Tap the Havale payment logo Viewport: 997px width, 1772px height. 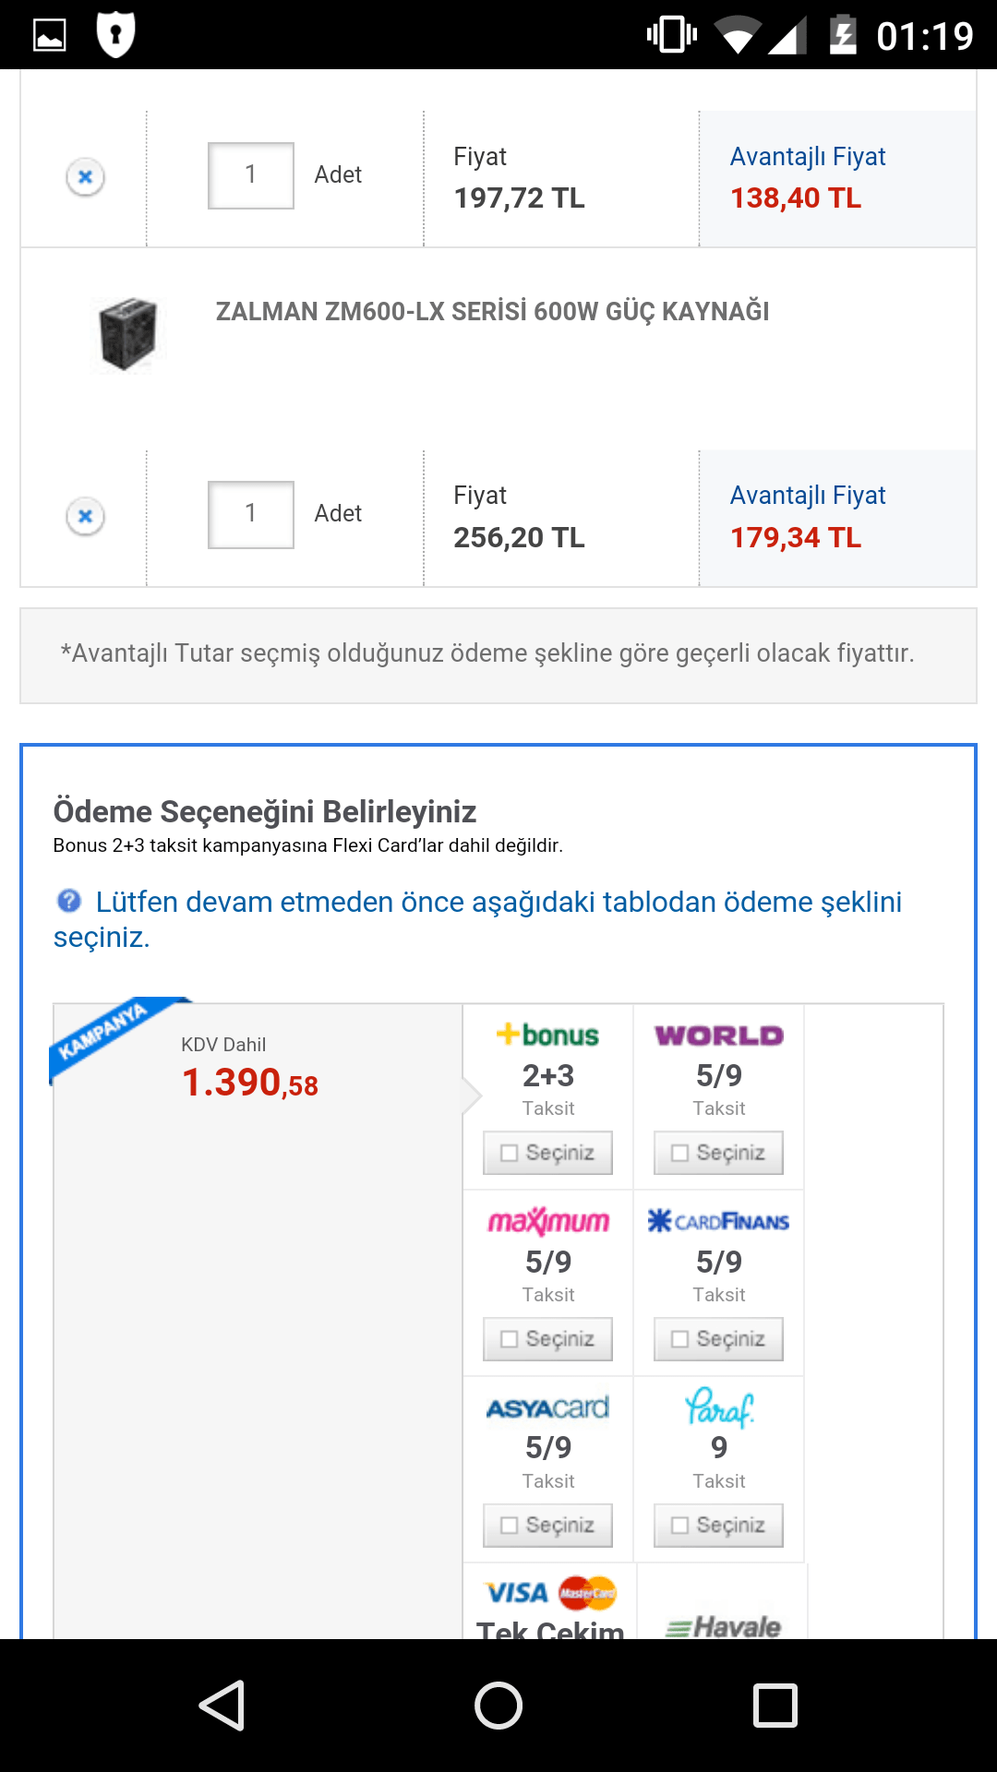point(724,1626)
